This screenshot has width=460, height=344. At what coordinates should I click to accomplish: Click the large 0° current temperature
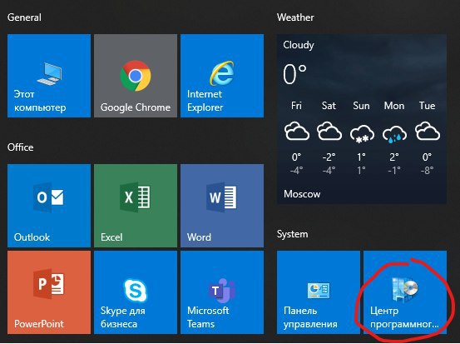click(x=294, y=74)
